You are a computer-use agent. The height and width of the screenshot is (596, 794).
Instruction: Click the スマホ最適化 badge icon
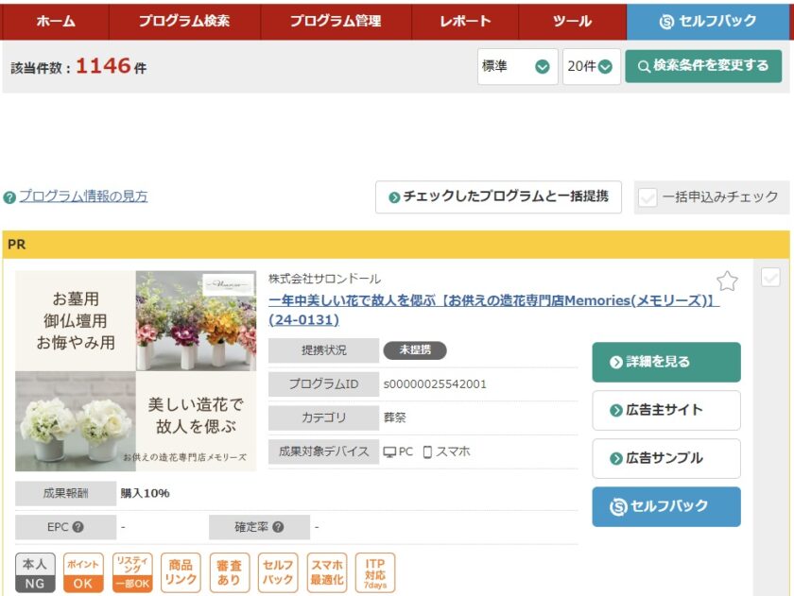pyautogui.click(x=327, y=573)
